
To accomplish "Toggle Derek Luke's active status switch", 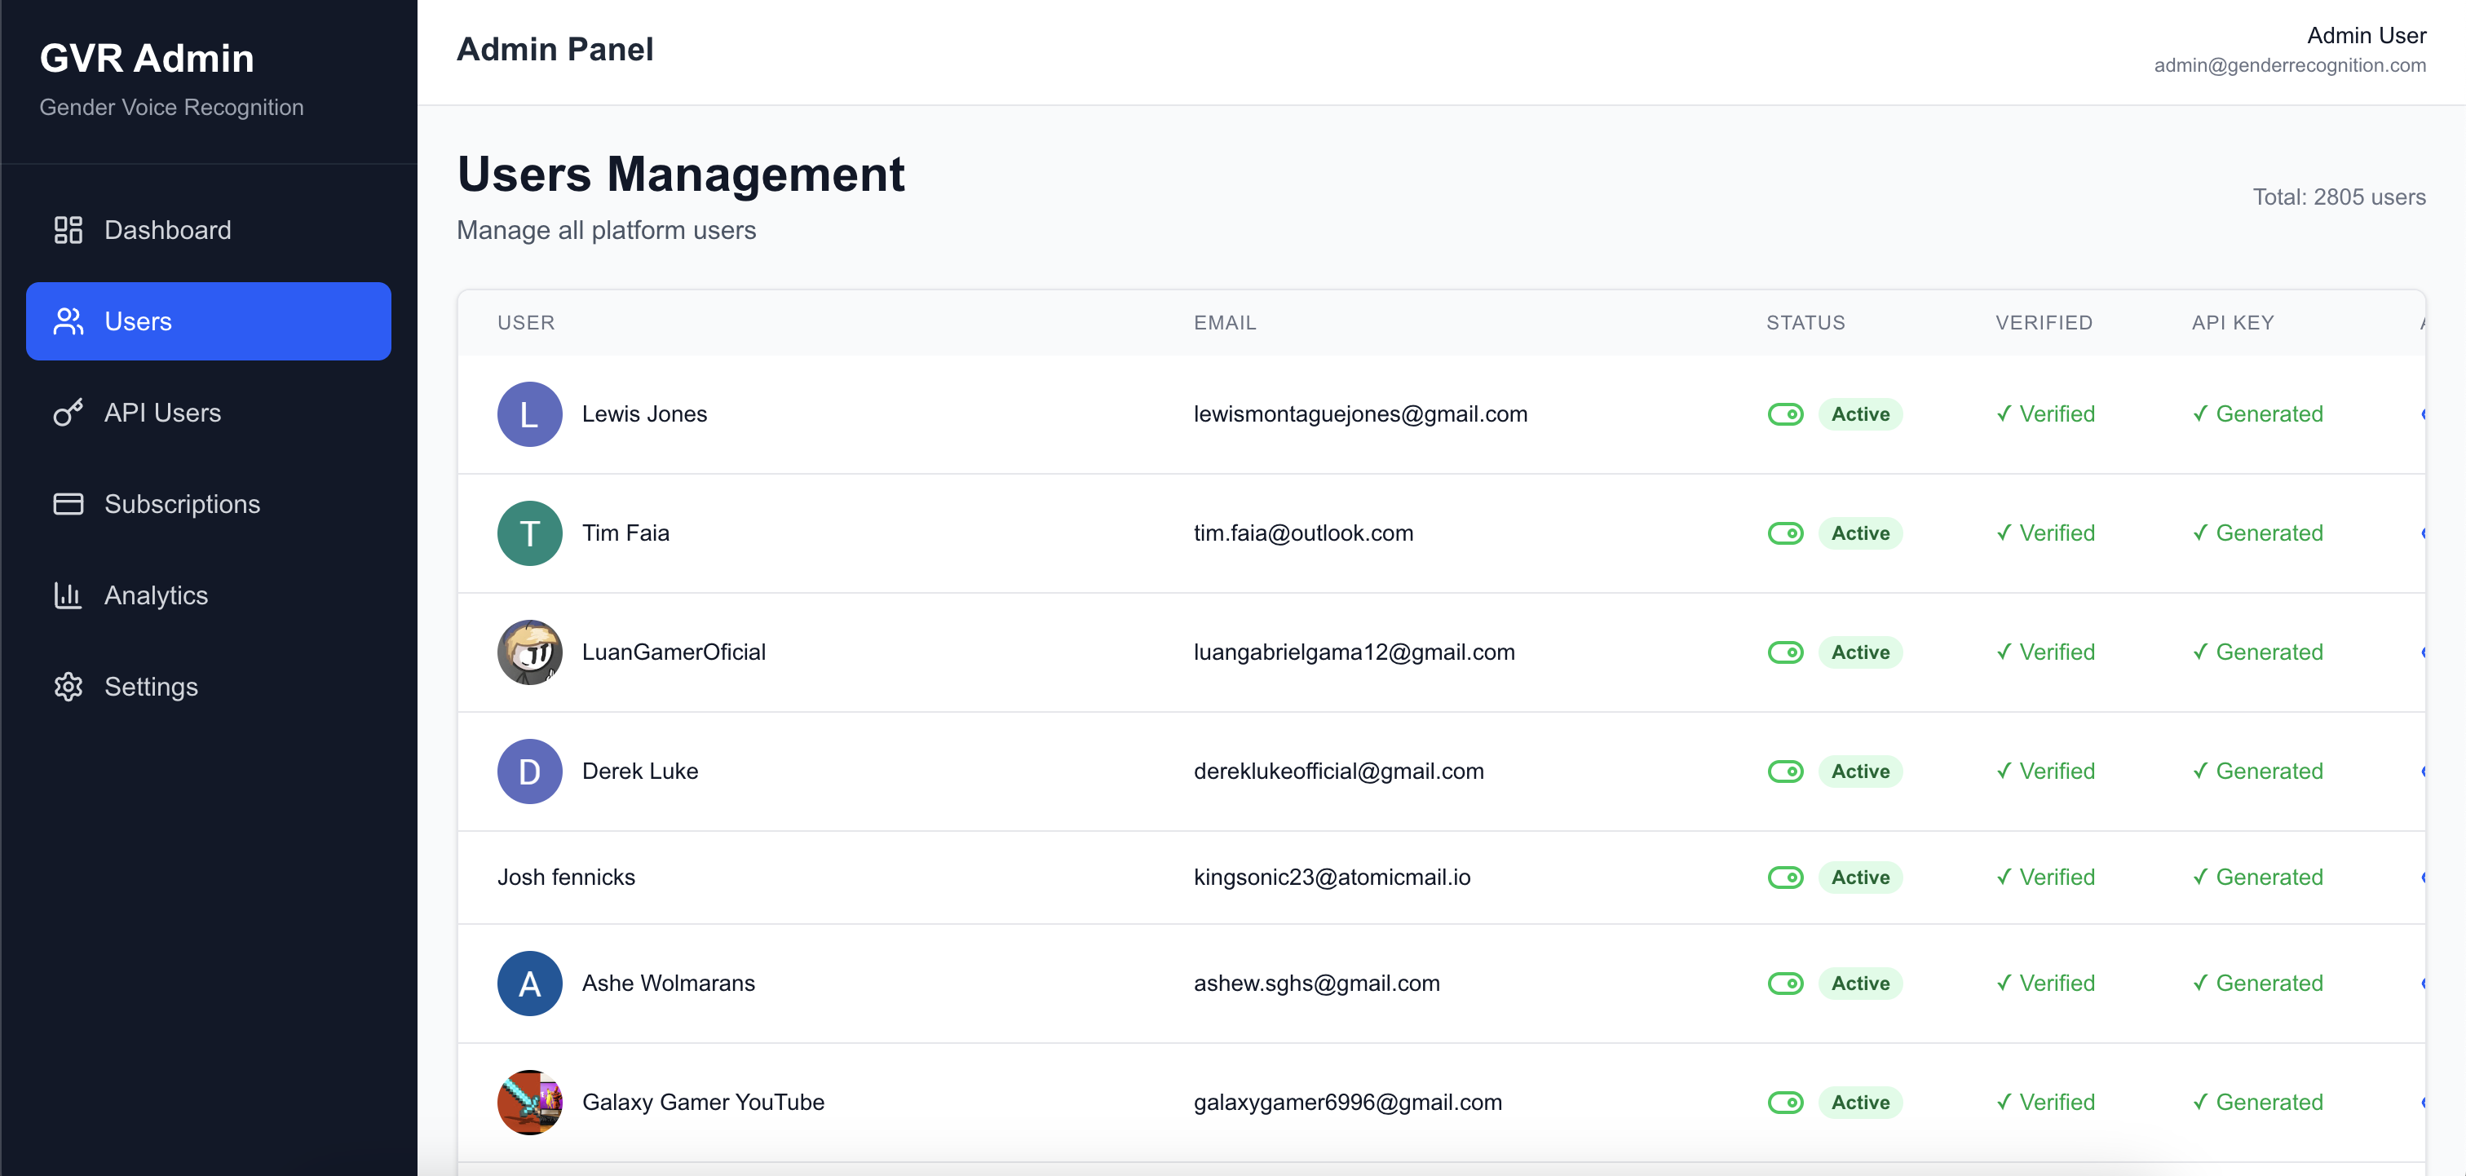I will [x=1784, y=771].
